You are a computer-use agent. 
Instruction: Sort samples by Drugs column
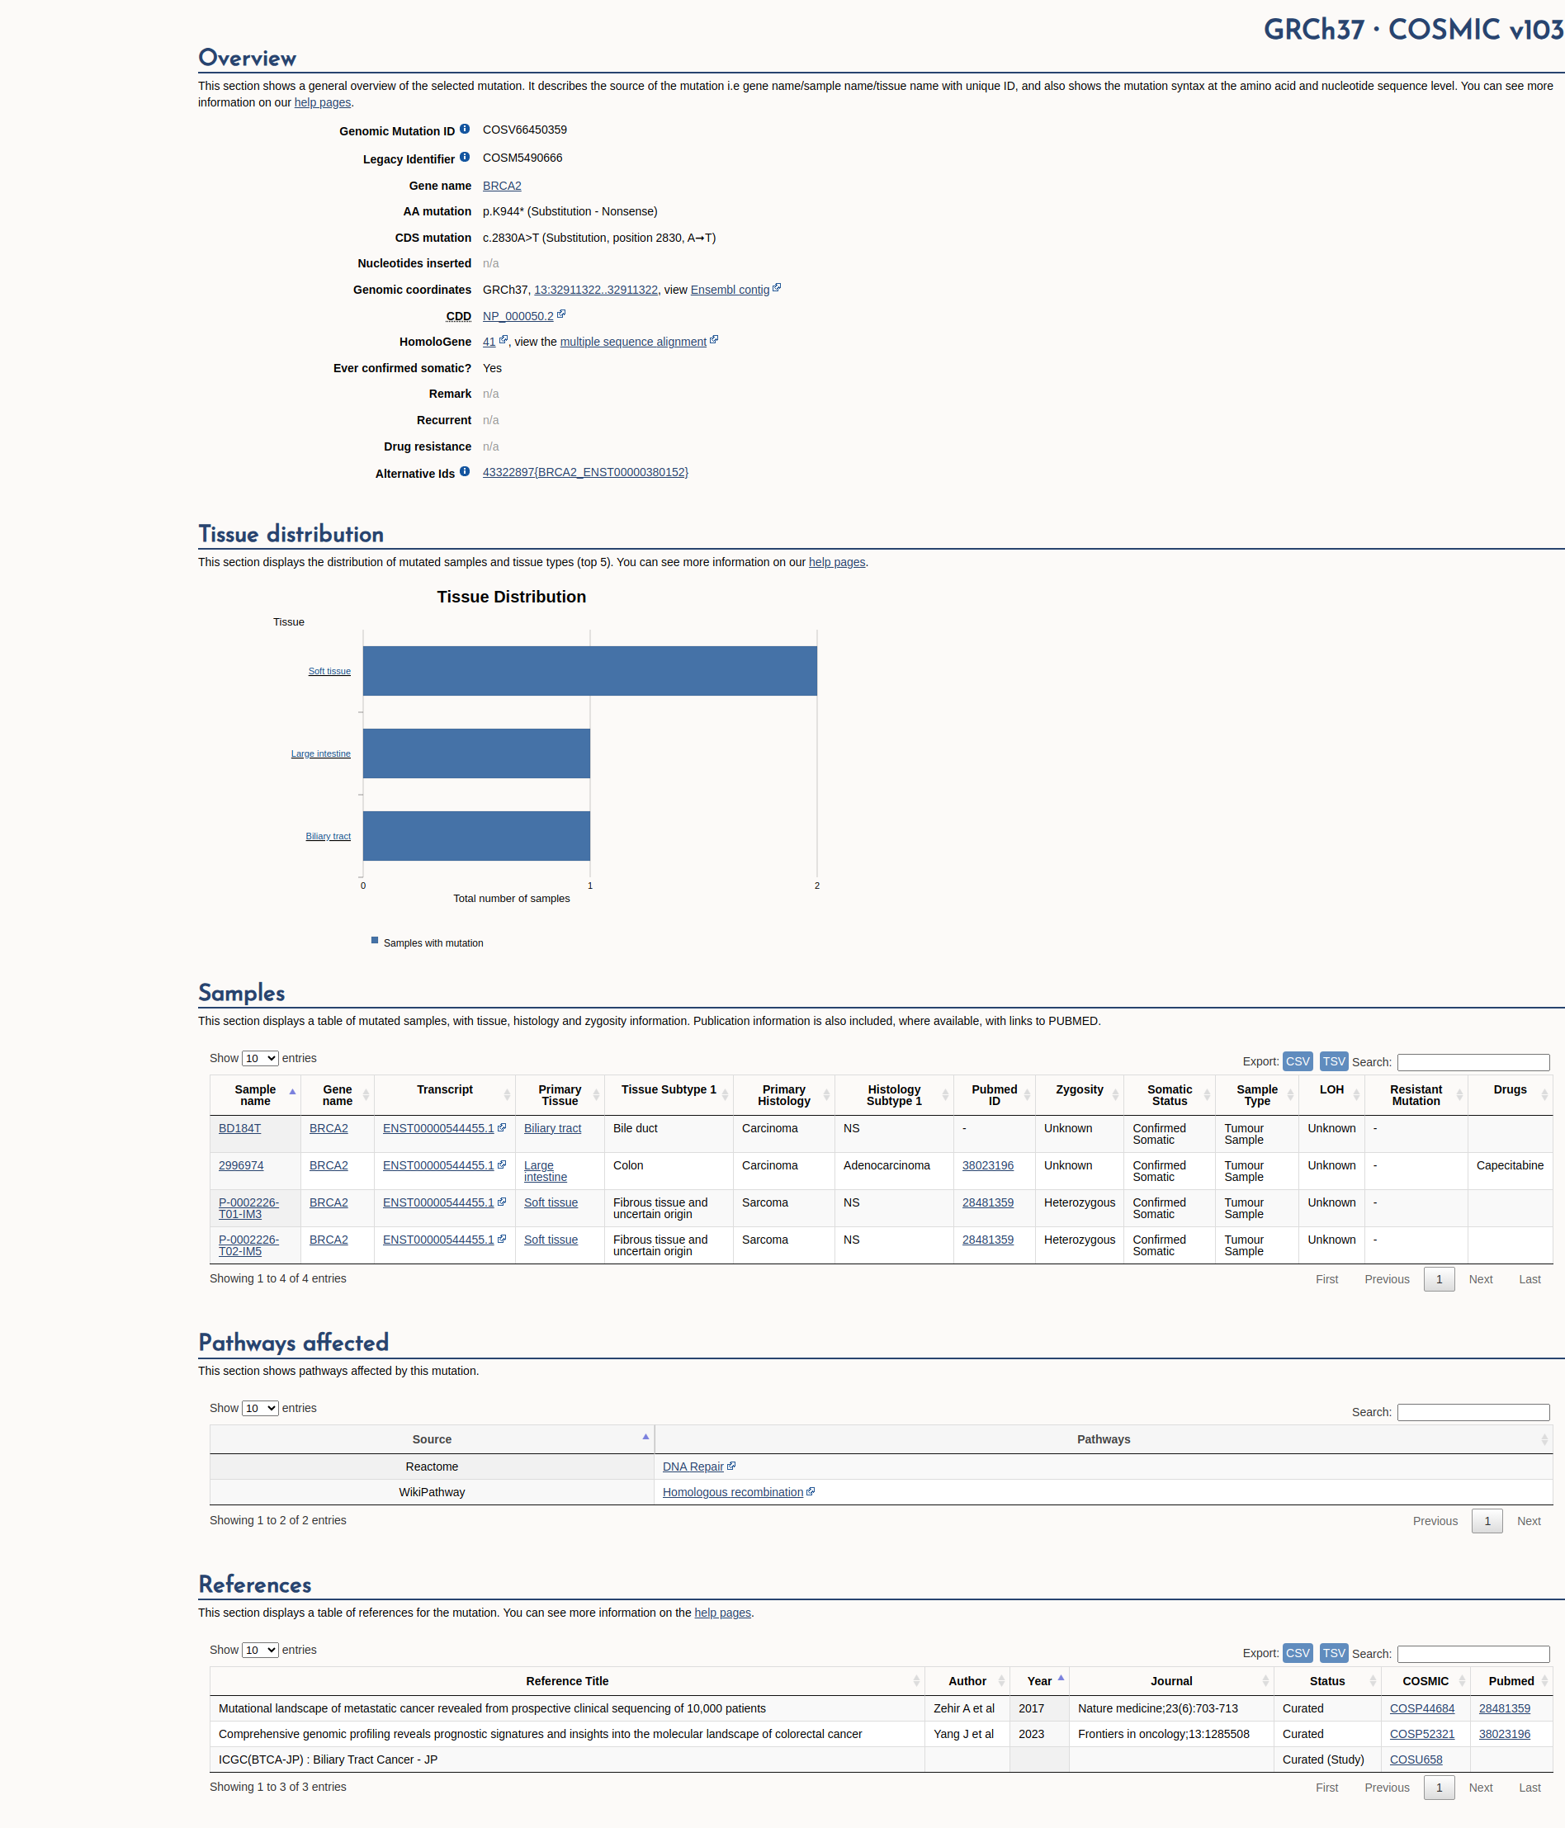[x=1510, y=1095]
